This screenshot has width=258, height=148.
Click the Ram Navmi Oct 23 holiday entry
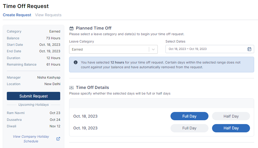(x=34, y=113)
